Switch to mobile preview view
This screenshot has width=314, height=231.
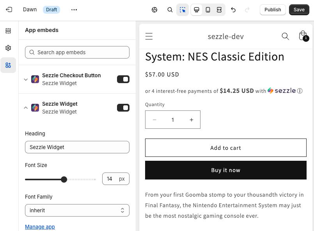coord(208,10)
